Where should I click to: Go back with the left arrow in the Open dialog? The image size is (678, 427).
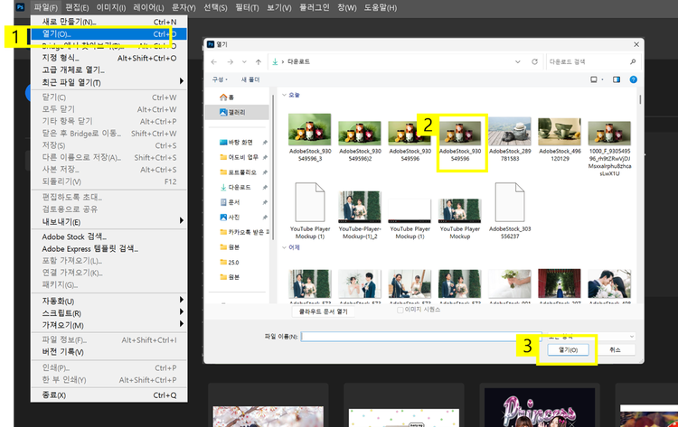pos(214,61)
